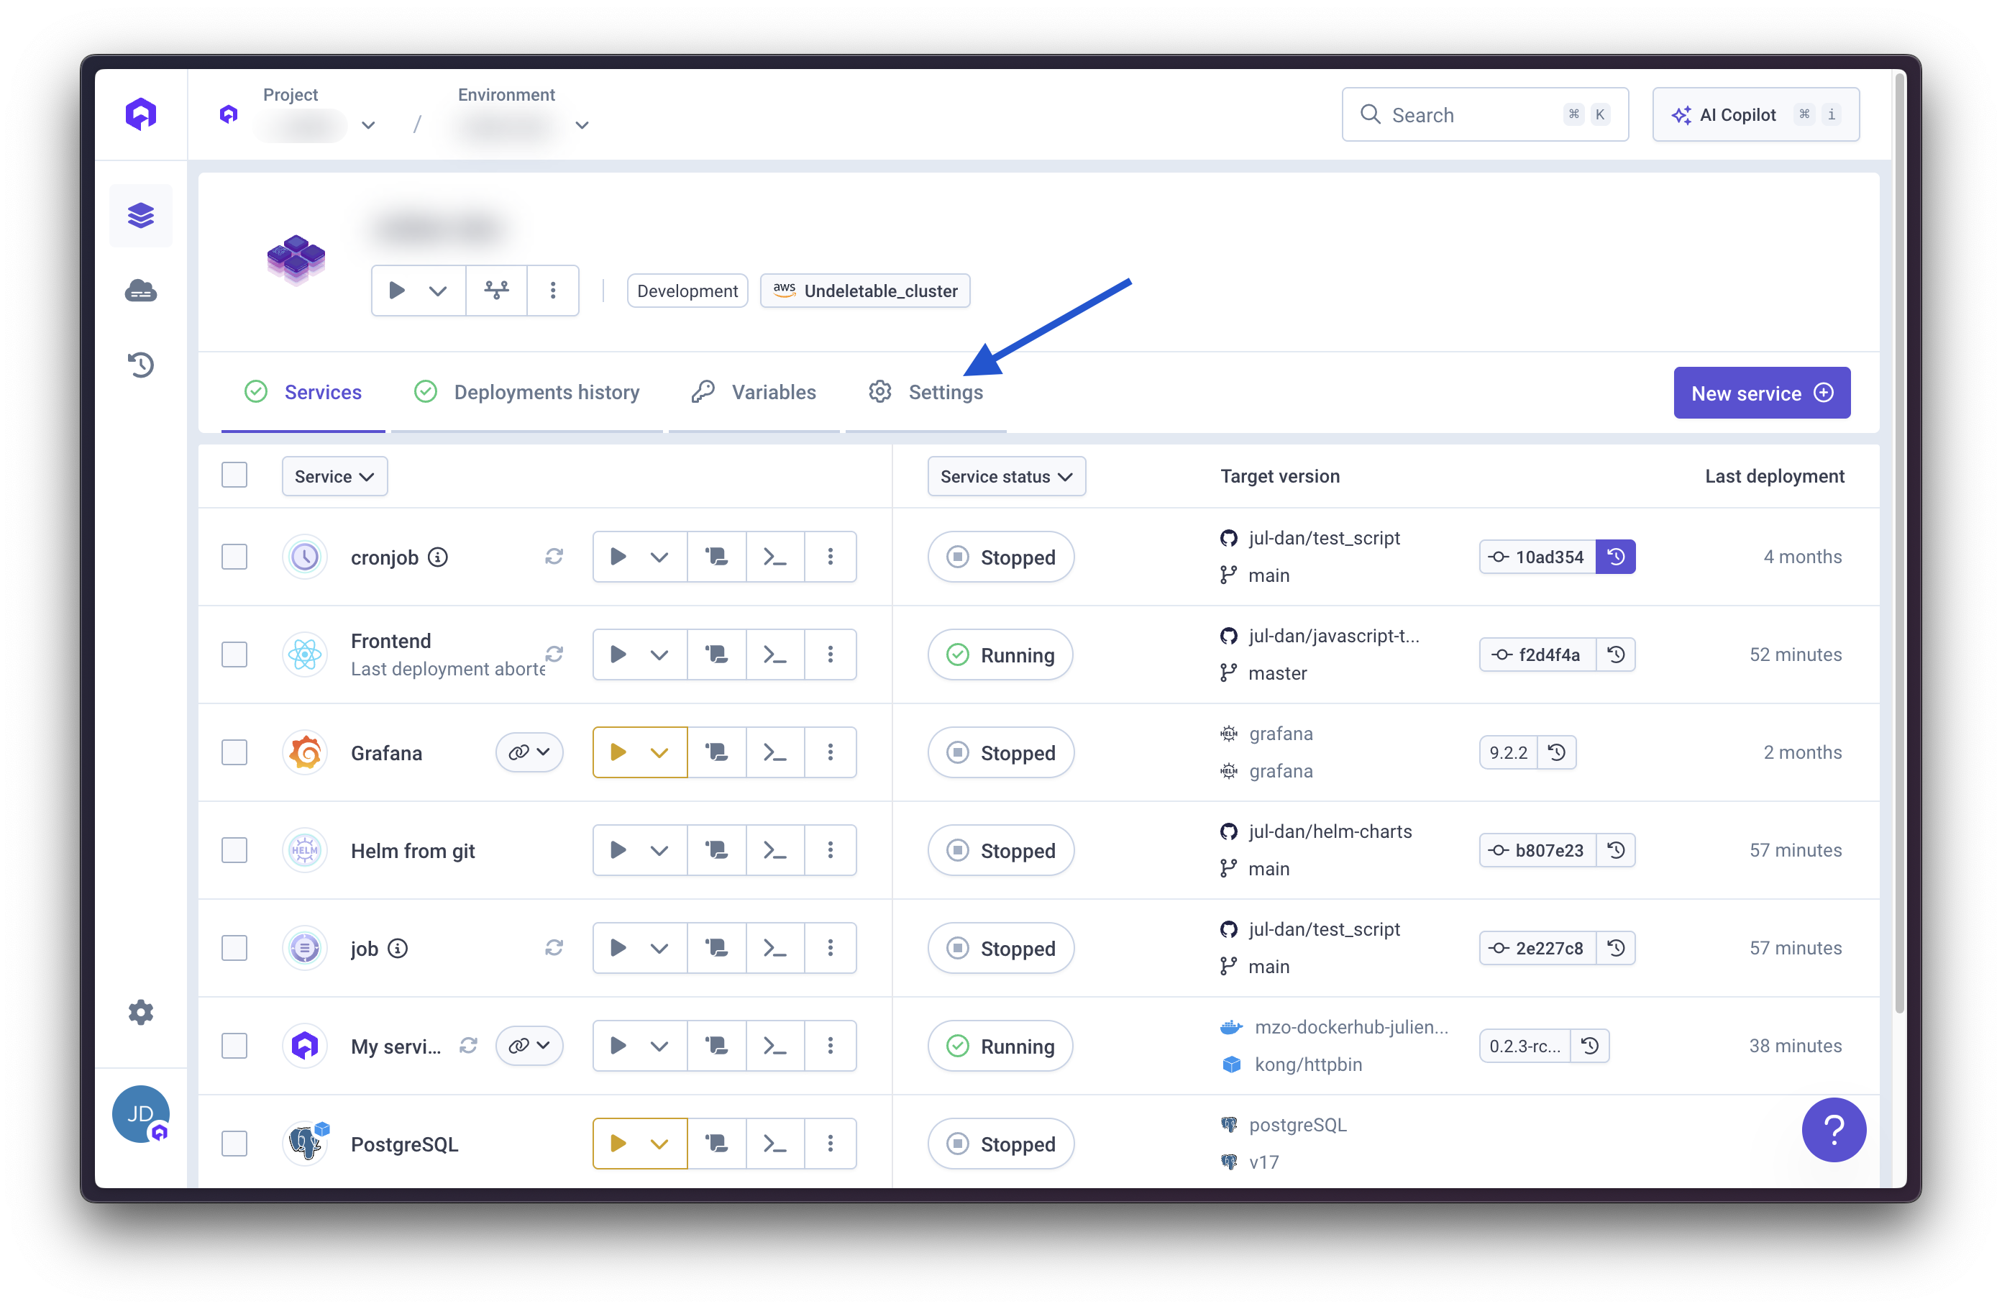
Task: Click the version history icon beside commit 10ad354
Action: coord(1615,557)
